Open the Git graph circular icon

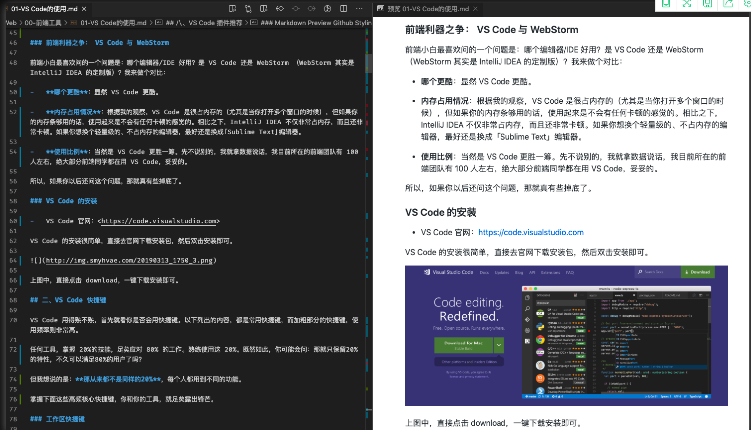coord(328,9)
